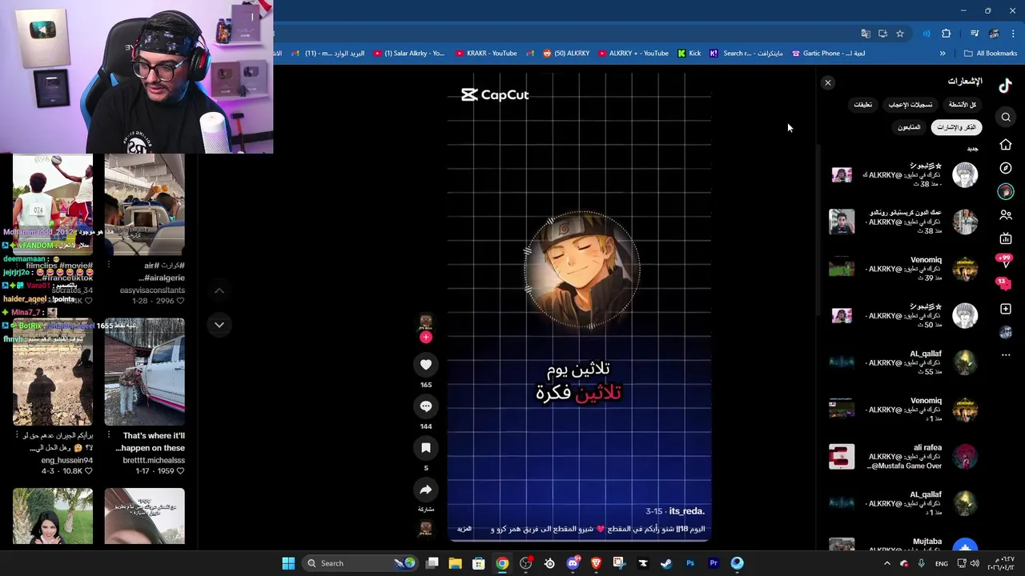Open easyvisaconsltants username link
This screenshot has width=1025, height=576.
click(152, 290)
